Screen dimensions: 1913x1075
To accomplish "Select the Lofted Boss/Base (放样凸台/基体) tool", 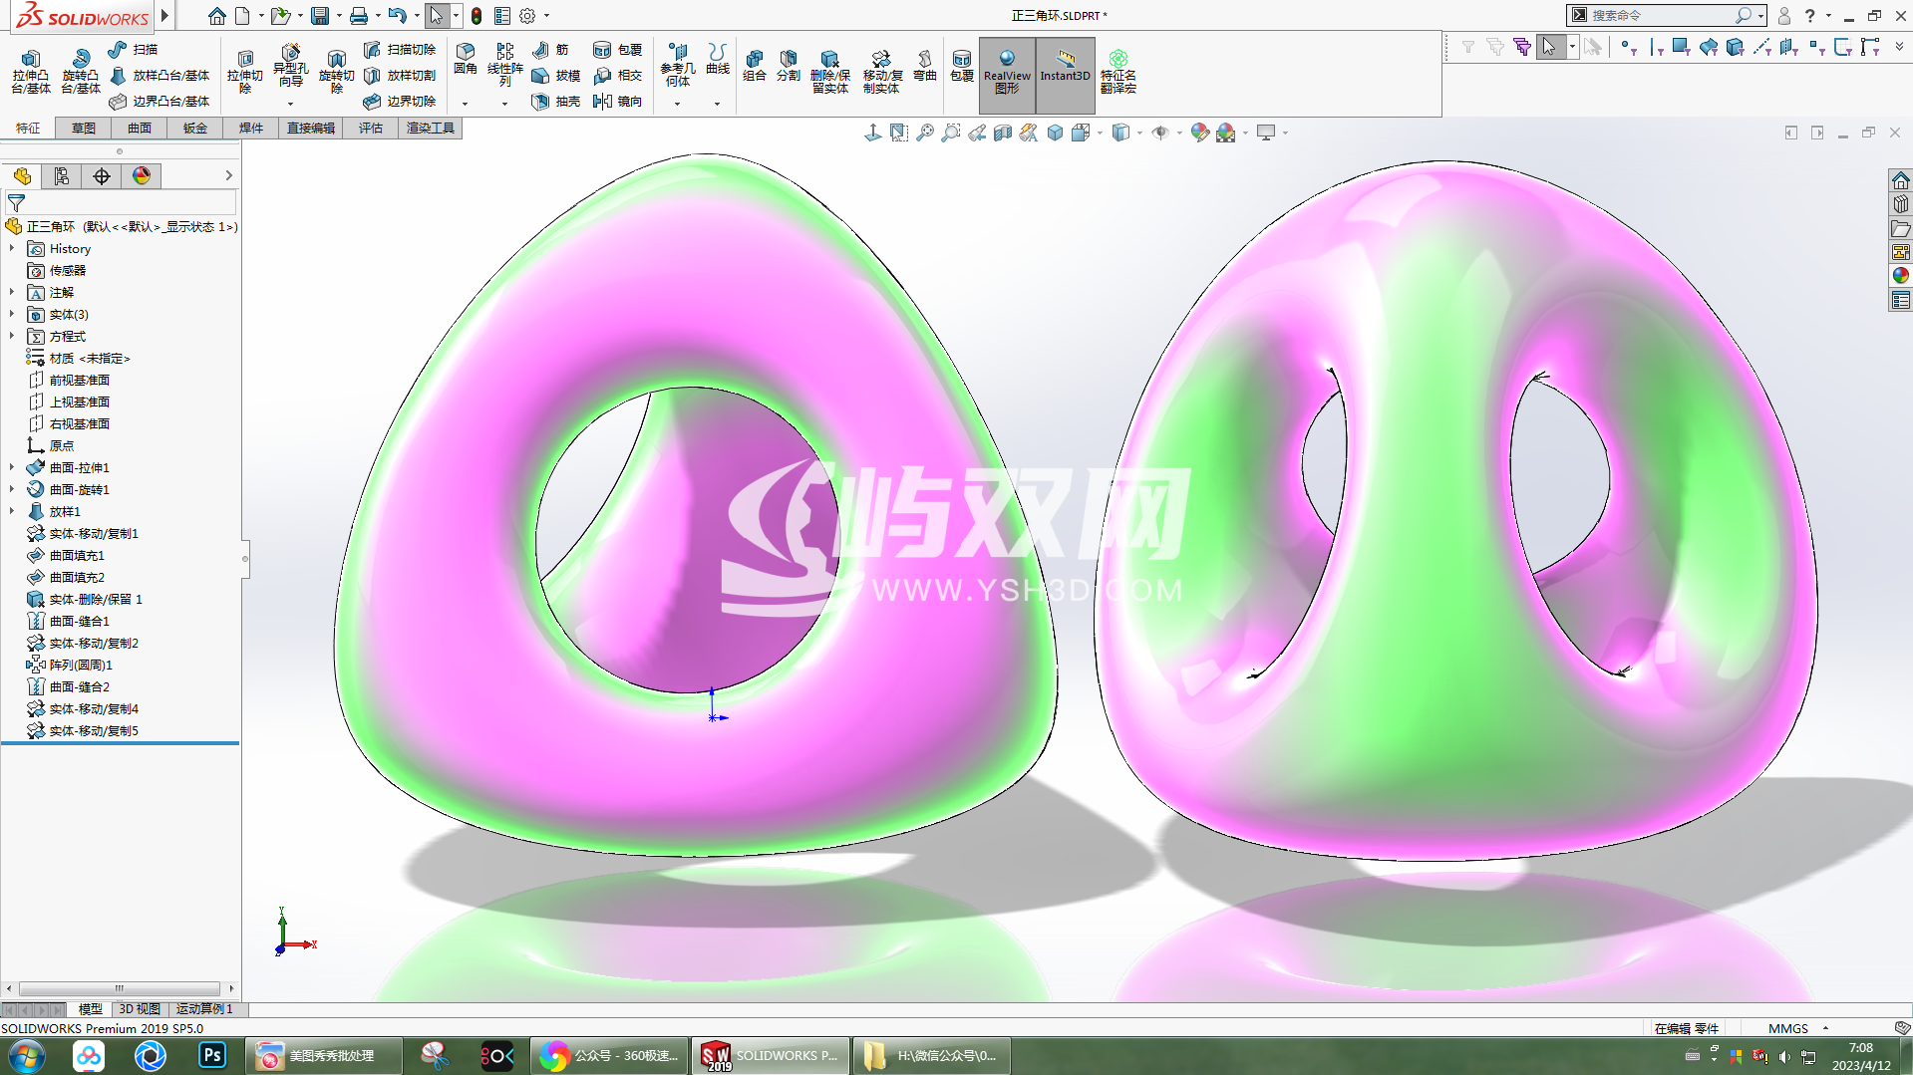I will 159,75.
